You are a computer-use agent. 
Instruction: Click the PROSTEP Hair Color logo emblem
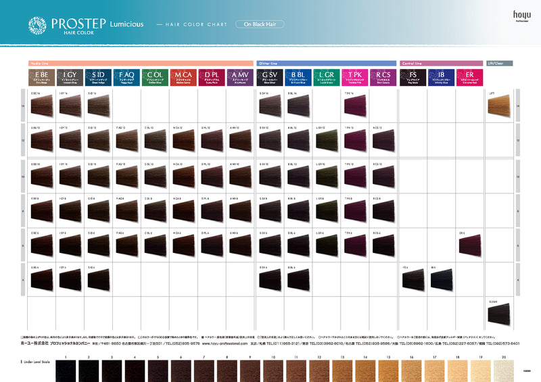point(37,26)
